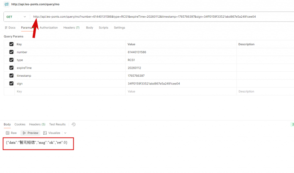Screen dimensions: 294x173
Task: Click the expireTime key cell
Action: point(70,68)
